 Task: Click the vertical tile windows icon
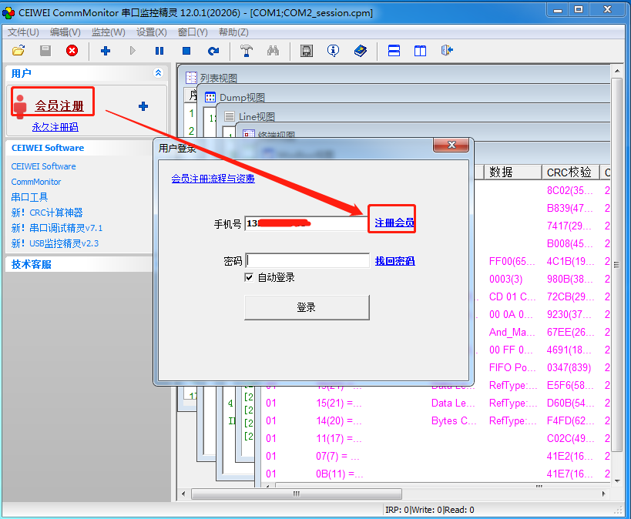click(420, 51)
